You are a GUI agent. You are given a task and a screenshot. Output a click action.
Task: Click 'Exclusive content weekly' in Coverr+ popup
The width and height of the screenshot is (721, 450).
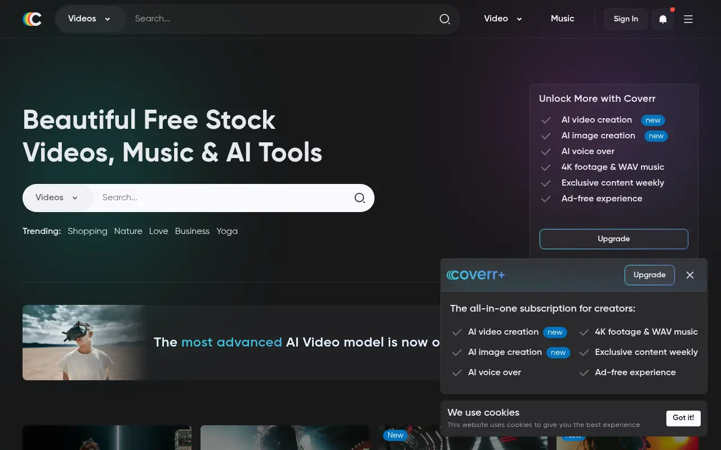[x=646, y=352]
